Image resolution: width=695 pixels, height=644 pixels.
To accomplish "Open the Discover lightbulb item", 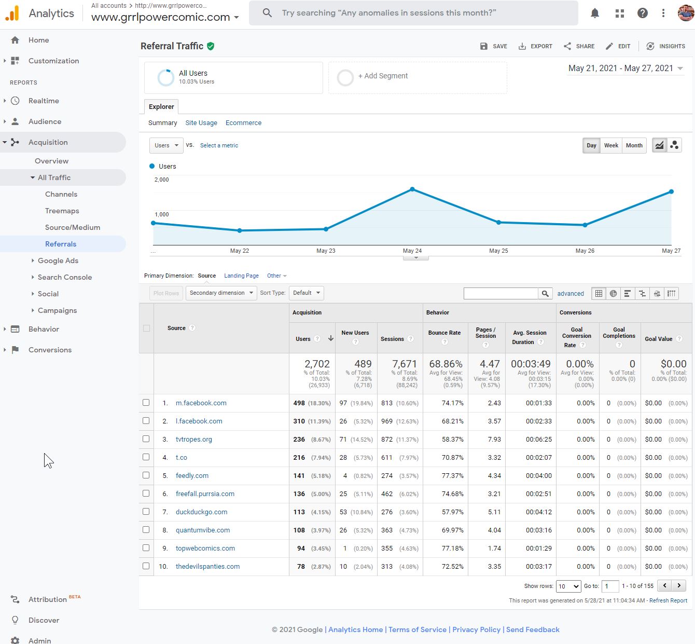I will (35, 620).
